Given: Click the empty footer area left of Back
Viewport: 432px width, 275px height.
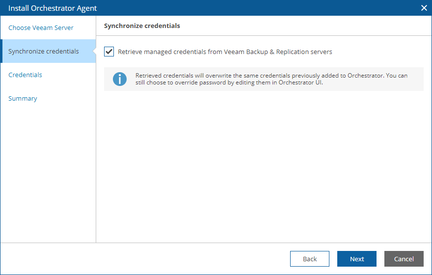Looking at the screenshot, I should coord(145,259).
